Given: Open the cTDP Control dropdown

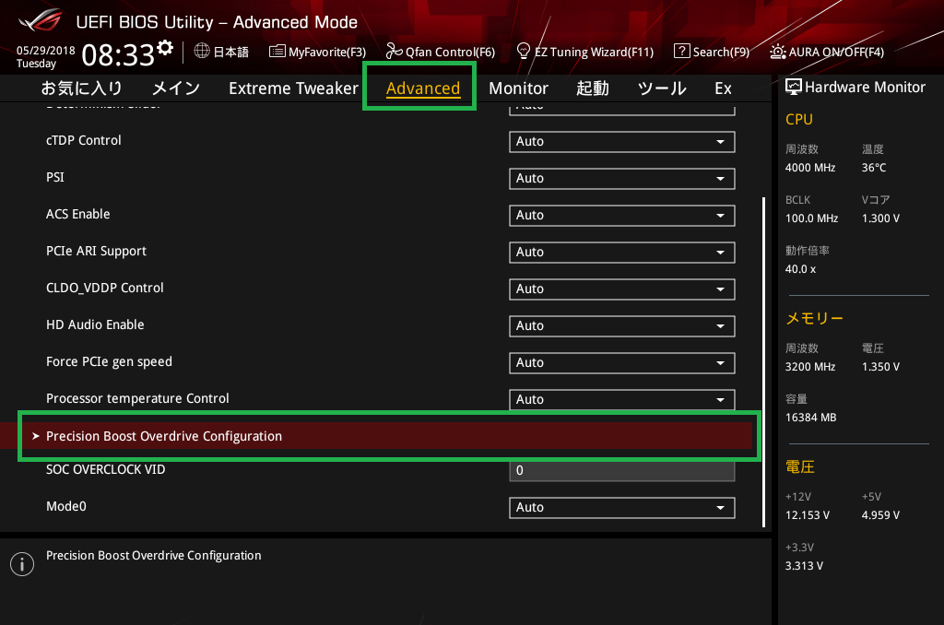Looking at the screenshot, I should pos(622,141).
